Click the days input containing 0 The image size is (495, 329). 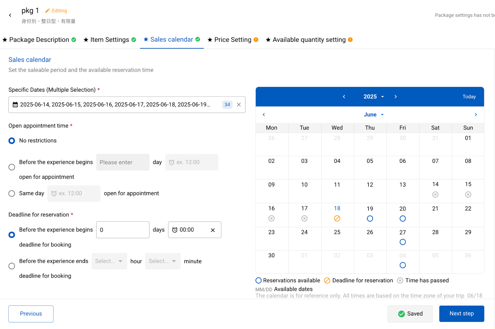coord(123,230)
